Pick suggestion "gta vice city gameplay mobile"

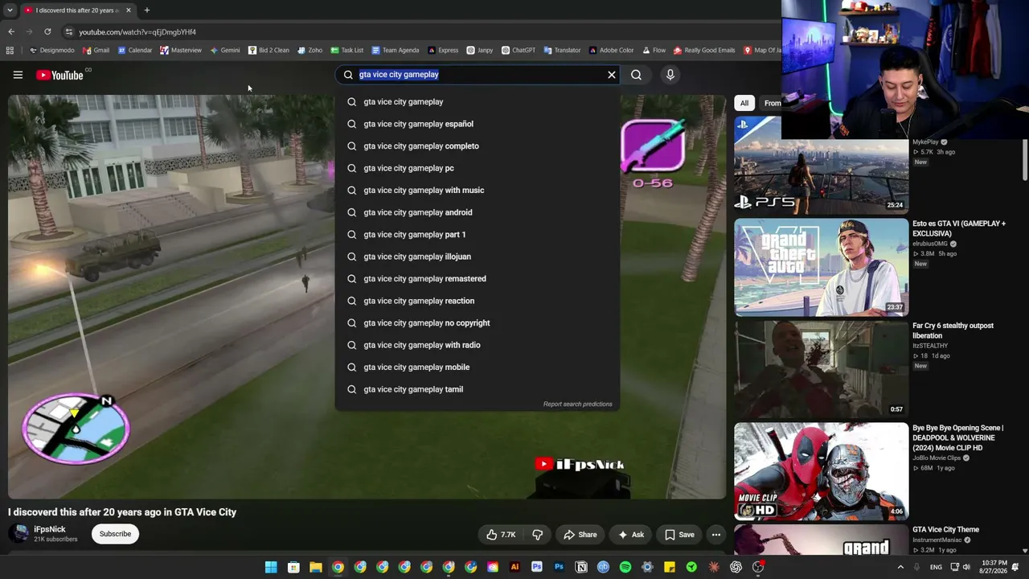[x=478, y=368]
